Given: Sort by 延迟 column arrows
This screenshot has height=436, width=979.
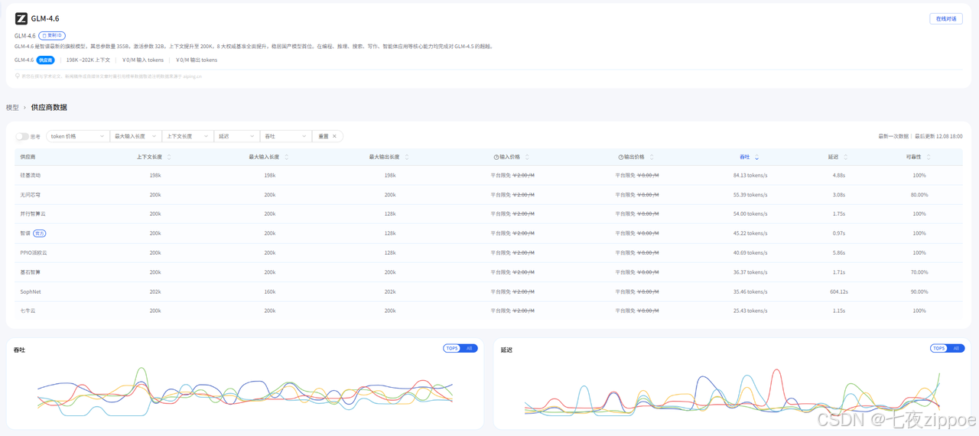Looking at the screenshot, I should tap(846, 157).
